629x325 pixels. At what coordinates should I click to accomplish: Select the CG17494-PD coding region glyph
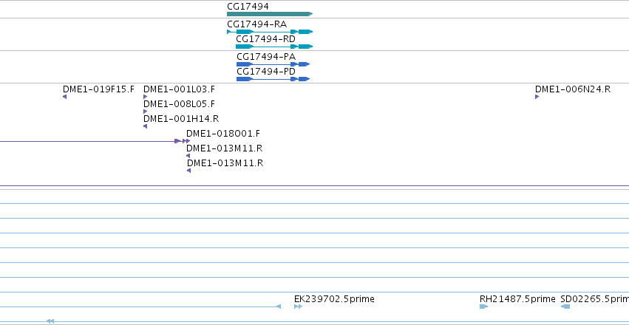[273, 79]
